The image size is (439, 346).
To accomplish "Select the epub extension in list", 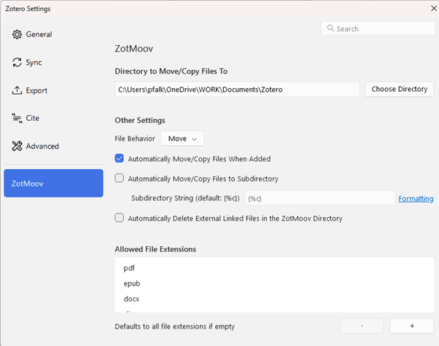I will coord(132,283).
